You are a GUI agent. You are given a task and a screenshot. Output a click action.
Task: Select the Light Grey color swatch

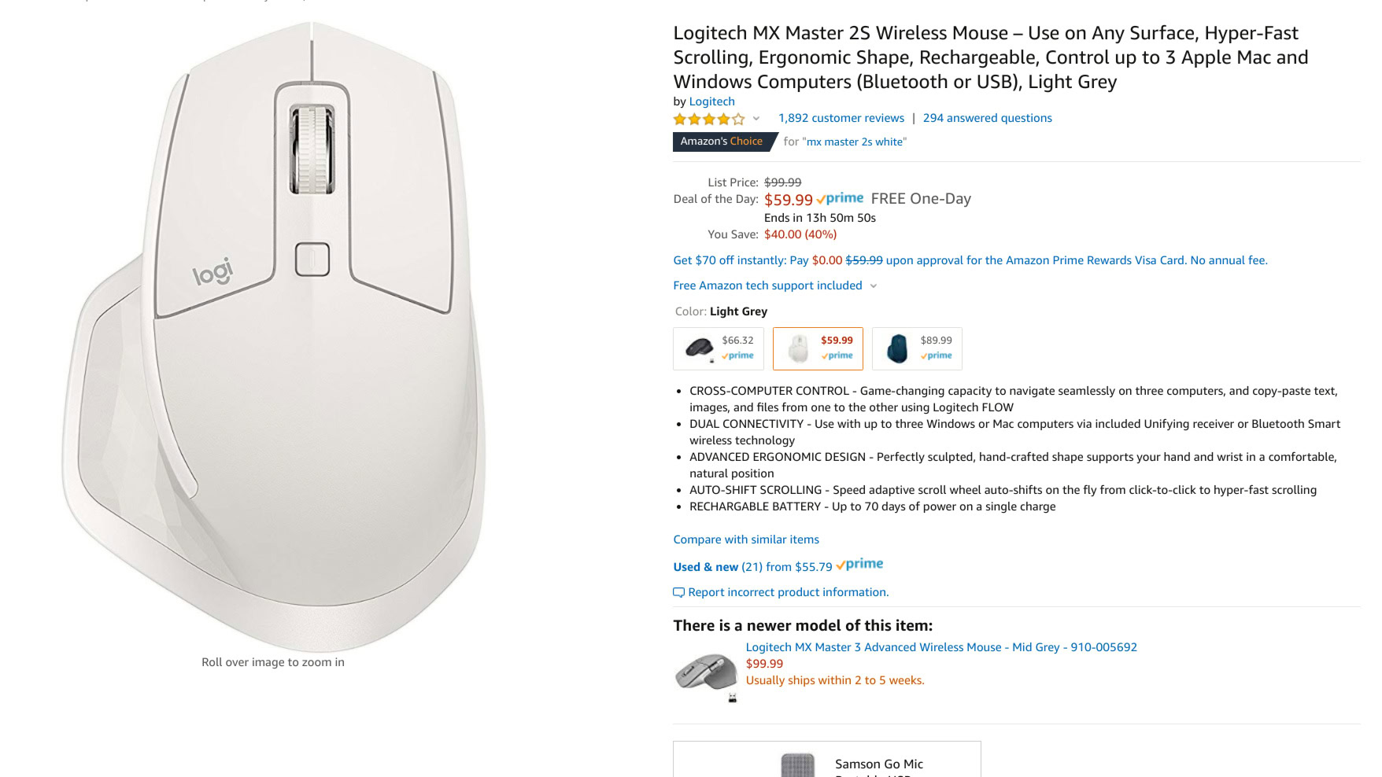pyautogui.click(x=818, y=348)
